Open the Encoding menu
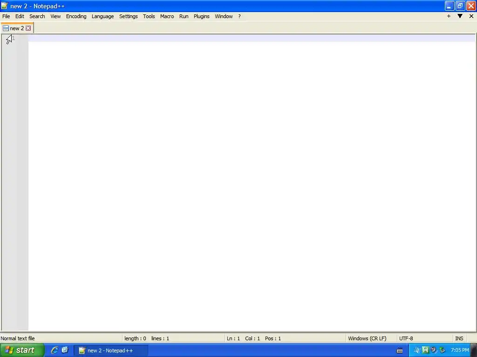The width and height of the screenshot is (477, 357). click(76, 16)
